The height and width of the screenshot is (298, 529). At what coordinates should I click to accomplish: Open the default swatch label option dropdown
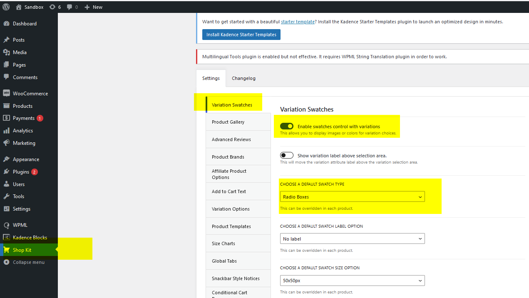point(353,238)
